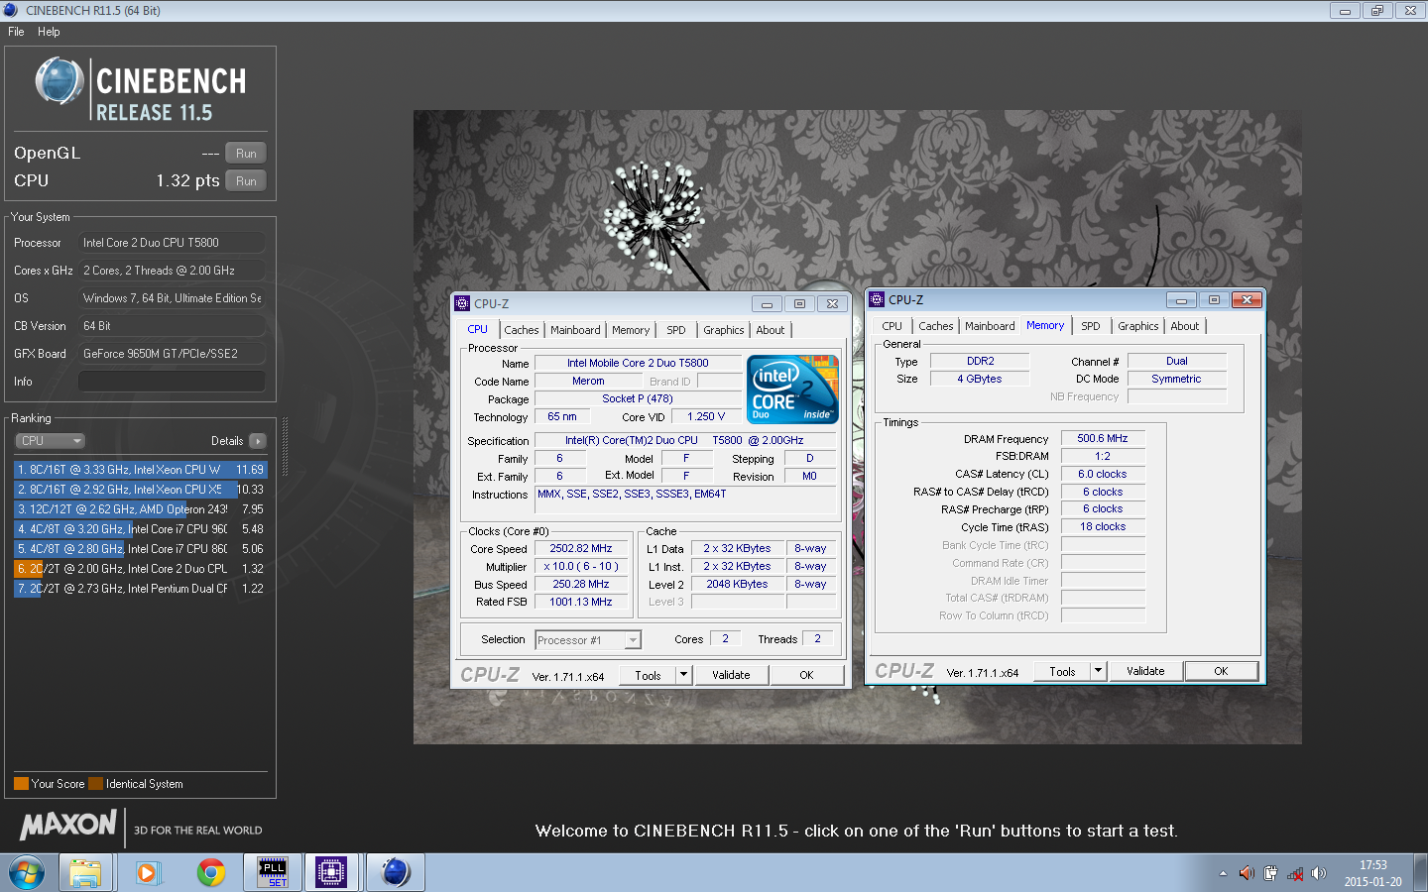Click the Intel Core 2 Duo logo

pos(792,390)
